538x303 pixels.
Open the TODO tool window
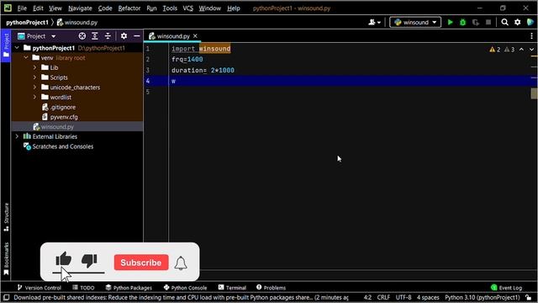coord(83,288)
